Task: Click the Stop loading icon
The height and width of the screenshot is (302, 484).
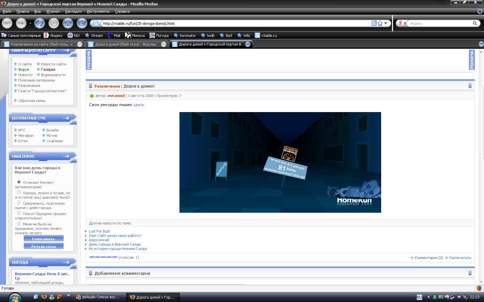Action: (53, 23)
